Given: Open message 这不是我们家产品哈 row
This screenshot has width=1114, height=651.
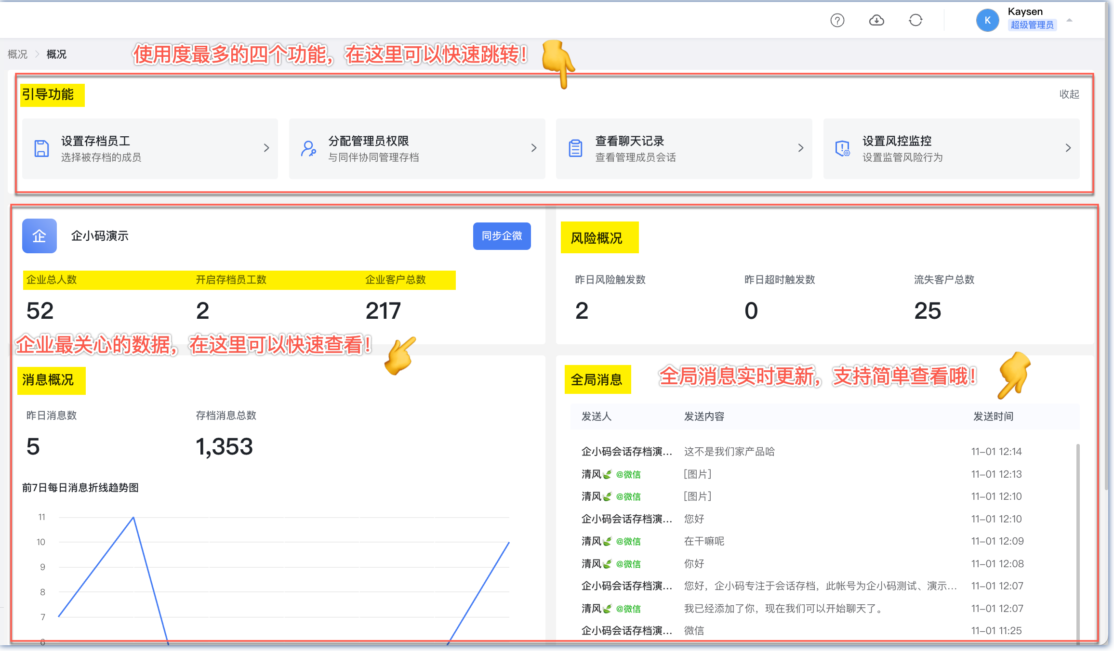Looking at the screenshot, I should pos(729,452).
